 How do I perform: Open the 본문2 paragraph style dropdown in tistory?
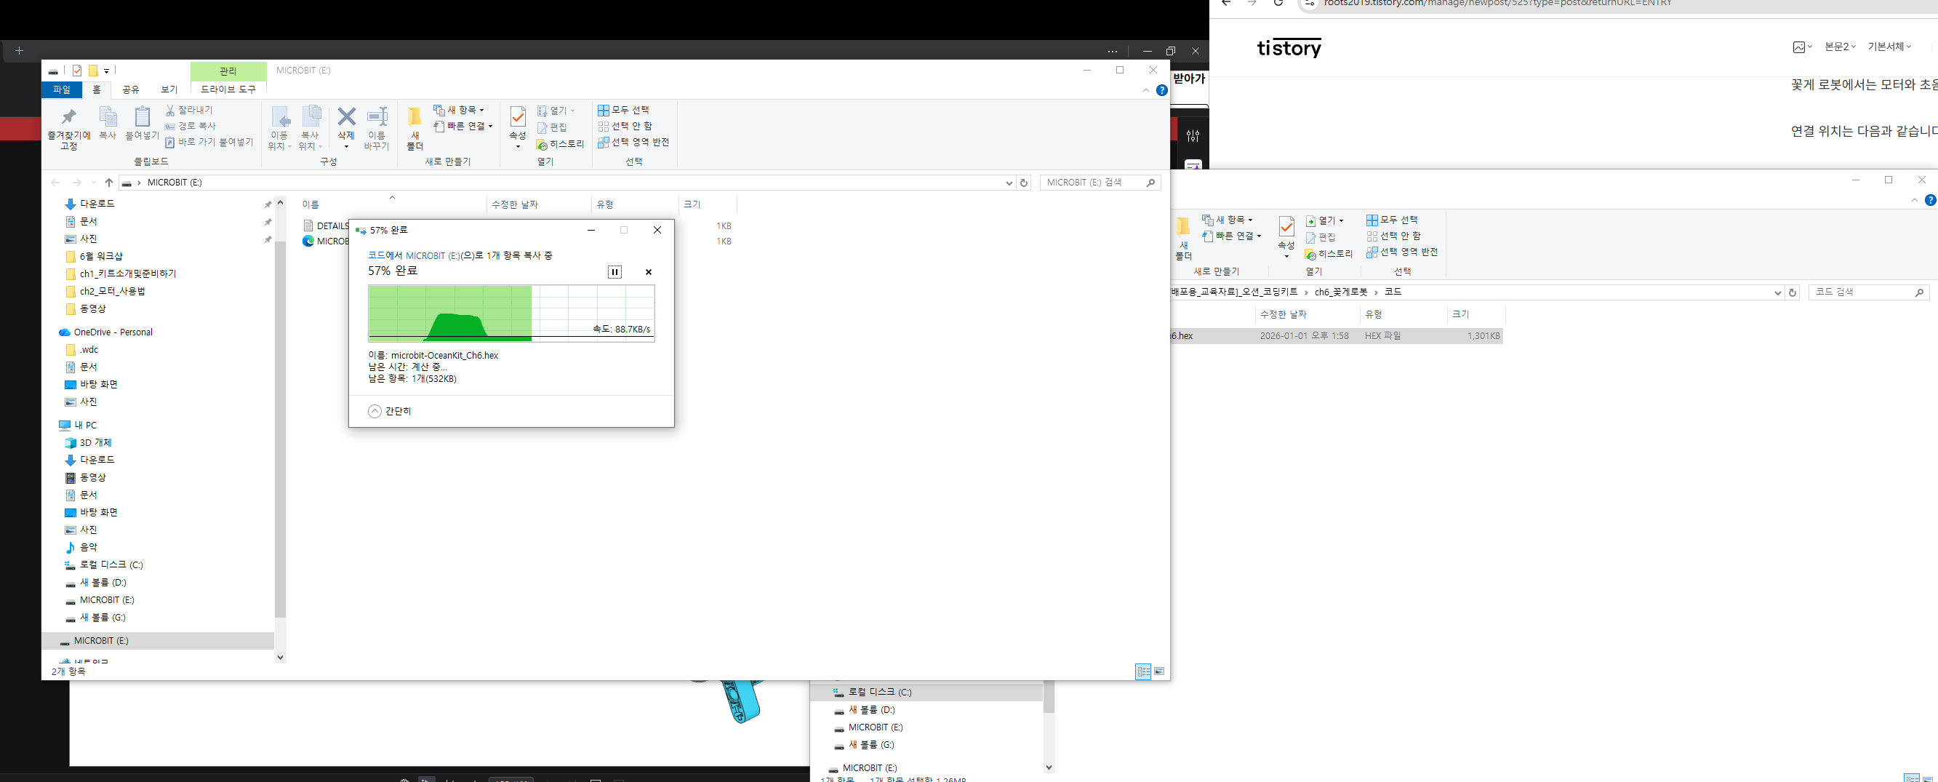coord(1839,47)
